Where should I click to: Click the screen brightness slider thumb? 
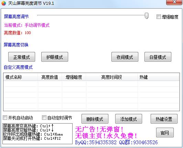(x=147, y=15)
